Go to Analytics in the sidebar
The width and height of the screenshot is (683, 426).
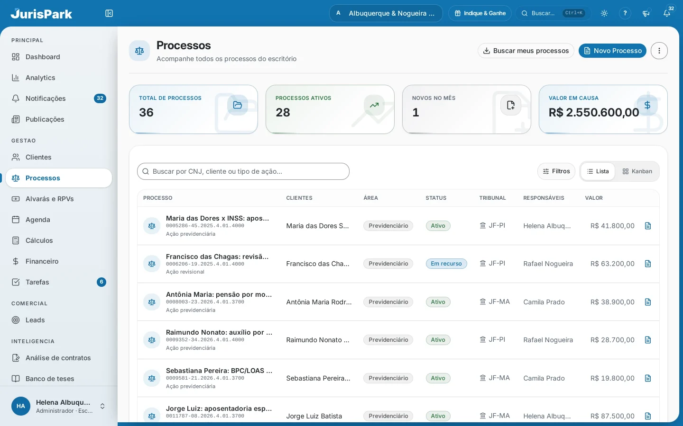59,78
